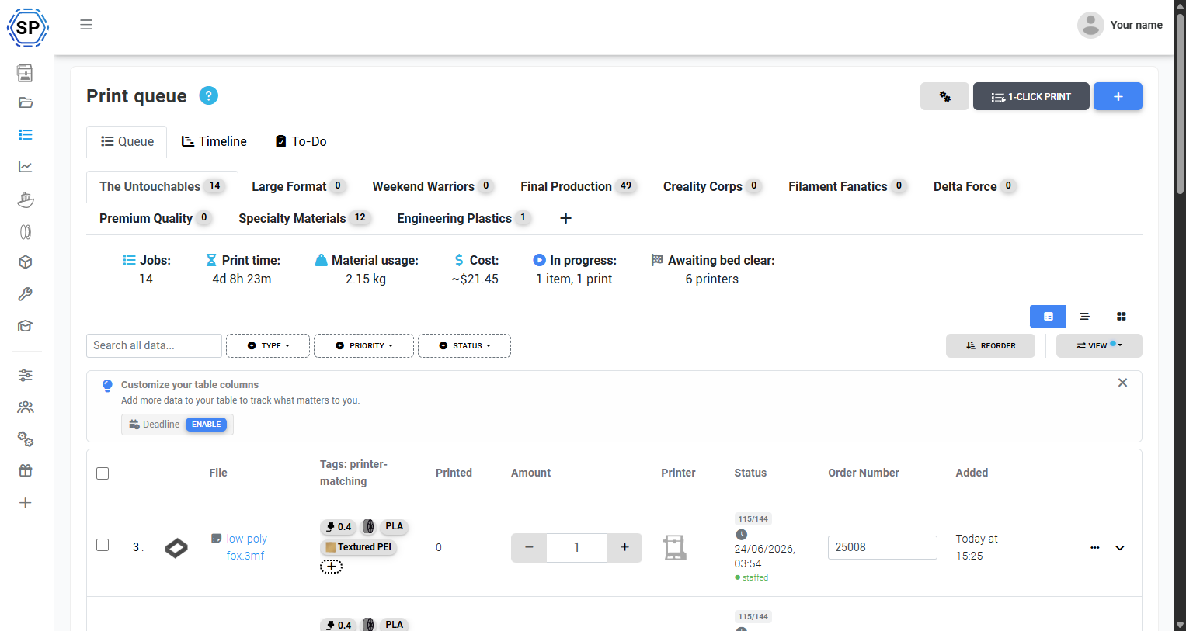Open three-dots menu for low-poly-fox.3mf row
This screenshot has width=1186, height=631.
(x=1094, y=548)
